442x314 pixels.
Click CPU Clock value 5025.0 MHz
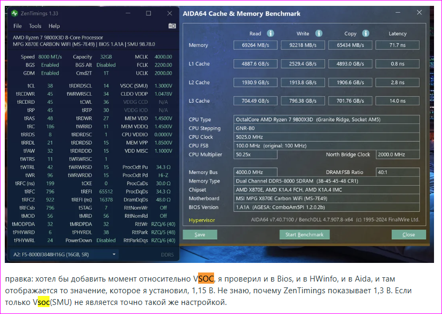(x=326, y=137)
